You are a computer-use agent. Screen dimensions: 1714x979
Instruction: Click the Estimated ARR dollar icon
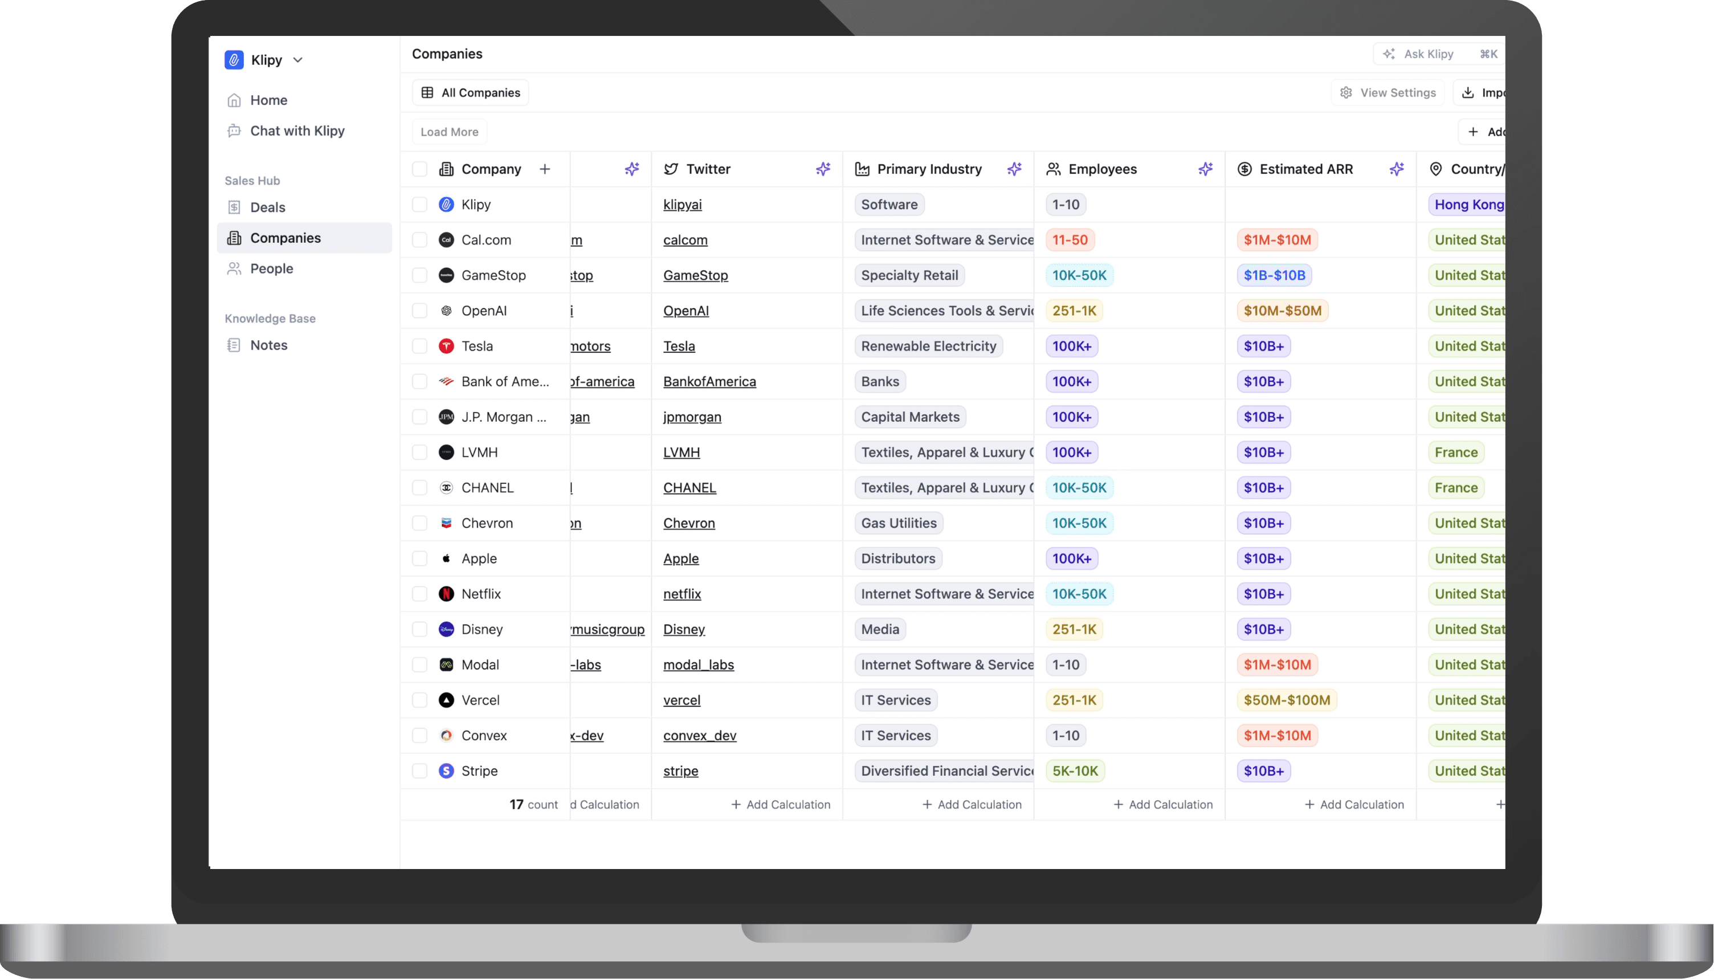1245,169
